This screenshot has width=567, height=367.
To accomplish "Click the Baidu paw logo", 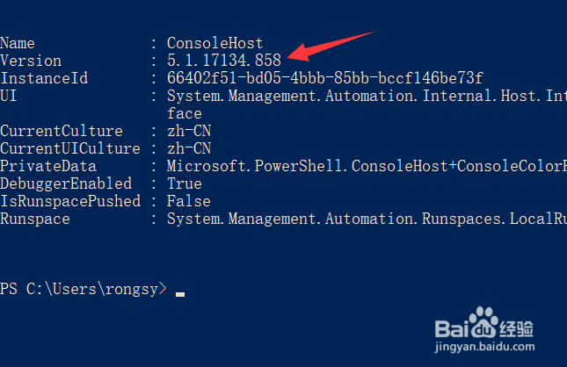I will (x=483, y=322).
